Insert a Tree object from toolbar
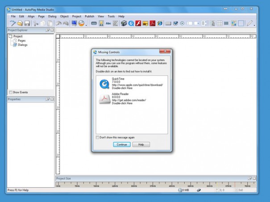The height and width of the screenshot is (202, 270). 212,23
